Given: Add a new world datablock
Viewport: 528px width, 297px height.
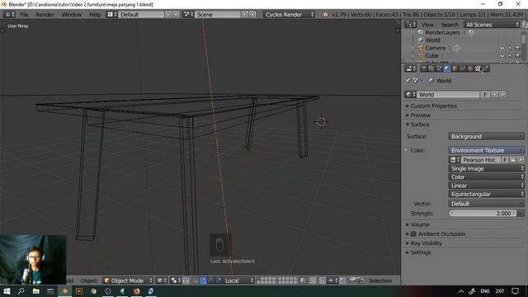Looking at the screenshot, I should click(495, 95).
